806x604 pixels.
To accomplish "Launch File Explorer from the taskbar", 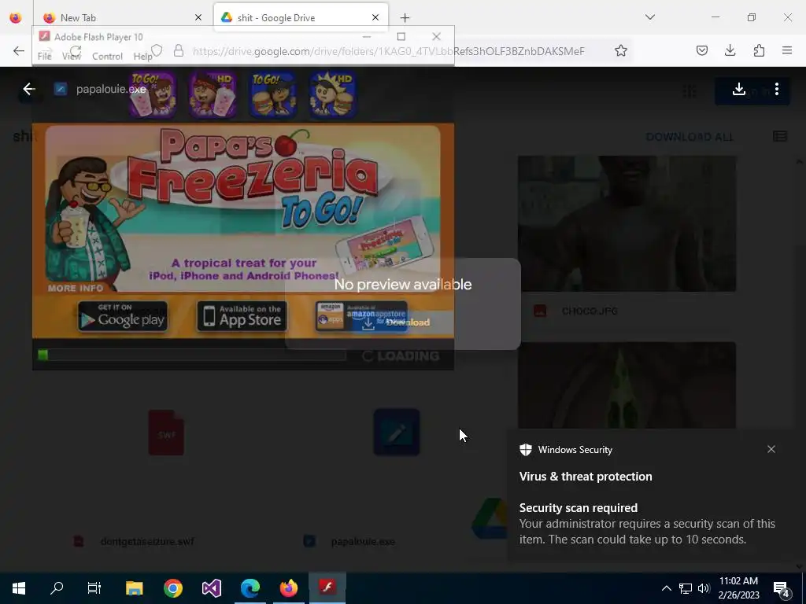I will pyautogui.click(x=134, y=587).
